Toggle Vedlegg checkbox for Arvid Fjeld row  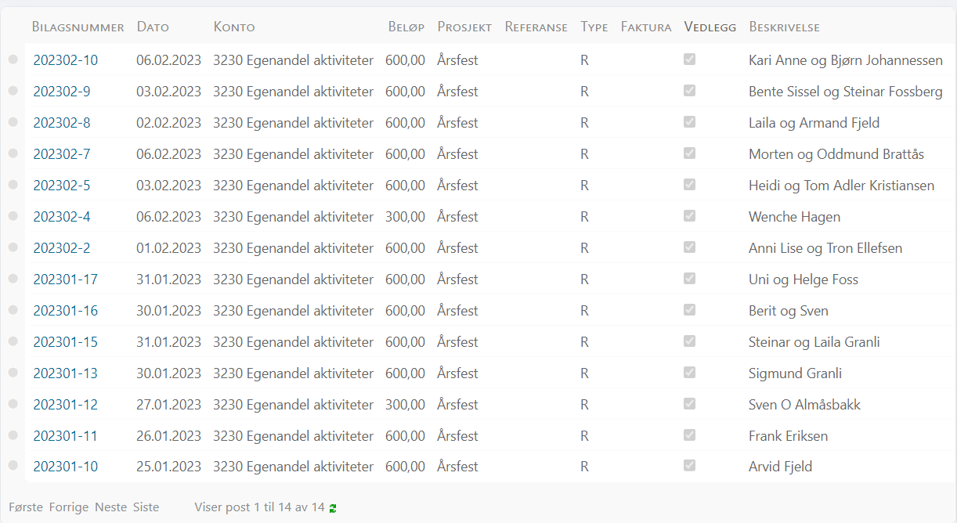689,466
